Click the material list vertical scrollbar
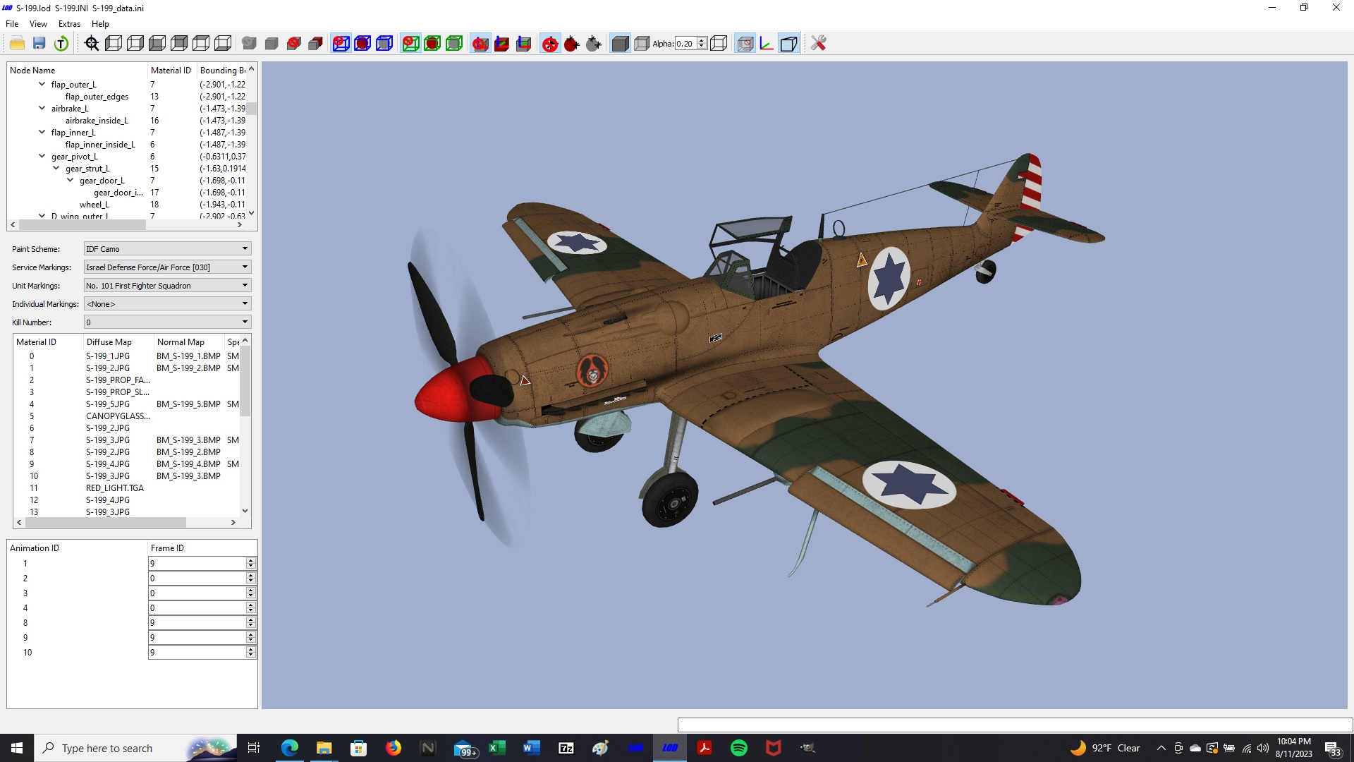This screenshot has height=762, width=1354. tap(245, 426)
